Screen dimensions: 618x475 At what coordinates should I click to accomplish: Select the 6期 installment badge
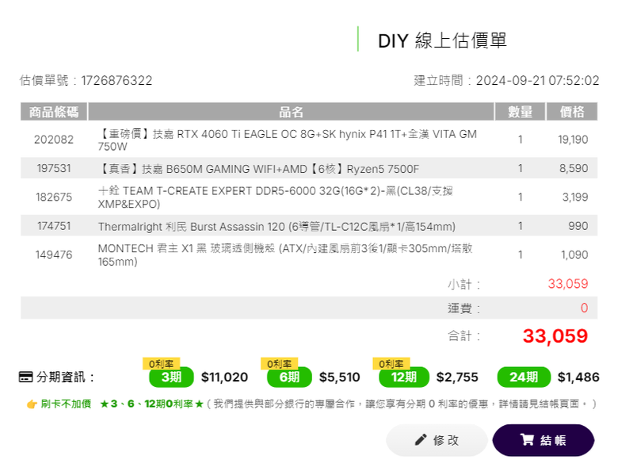pos(289,377)
